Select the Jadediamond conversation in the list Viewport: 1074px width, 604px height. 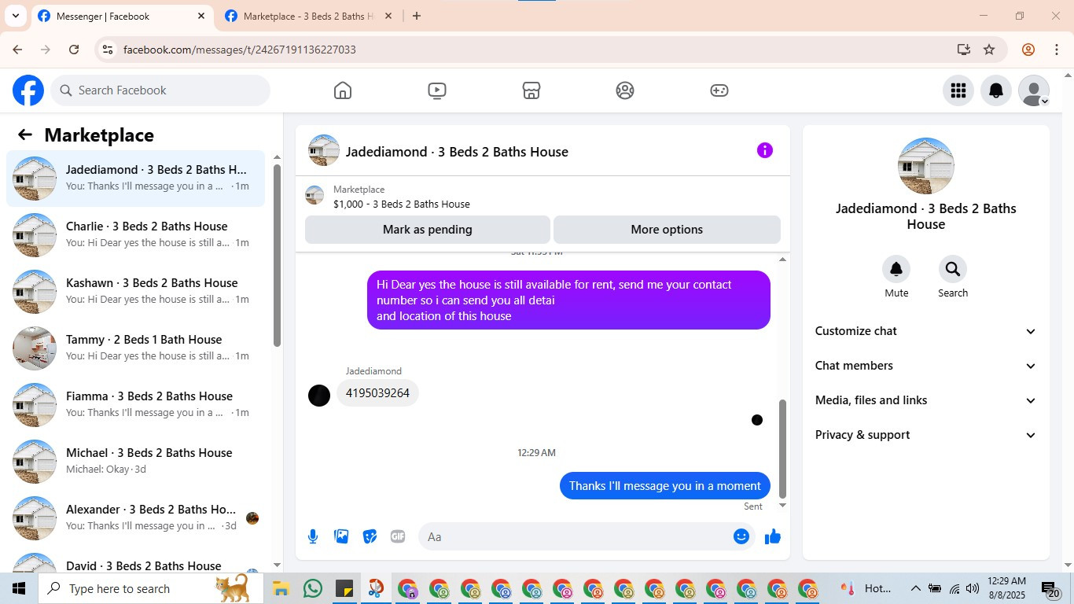point(136,179)
